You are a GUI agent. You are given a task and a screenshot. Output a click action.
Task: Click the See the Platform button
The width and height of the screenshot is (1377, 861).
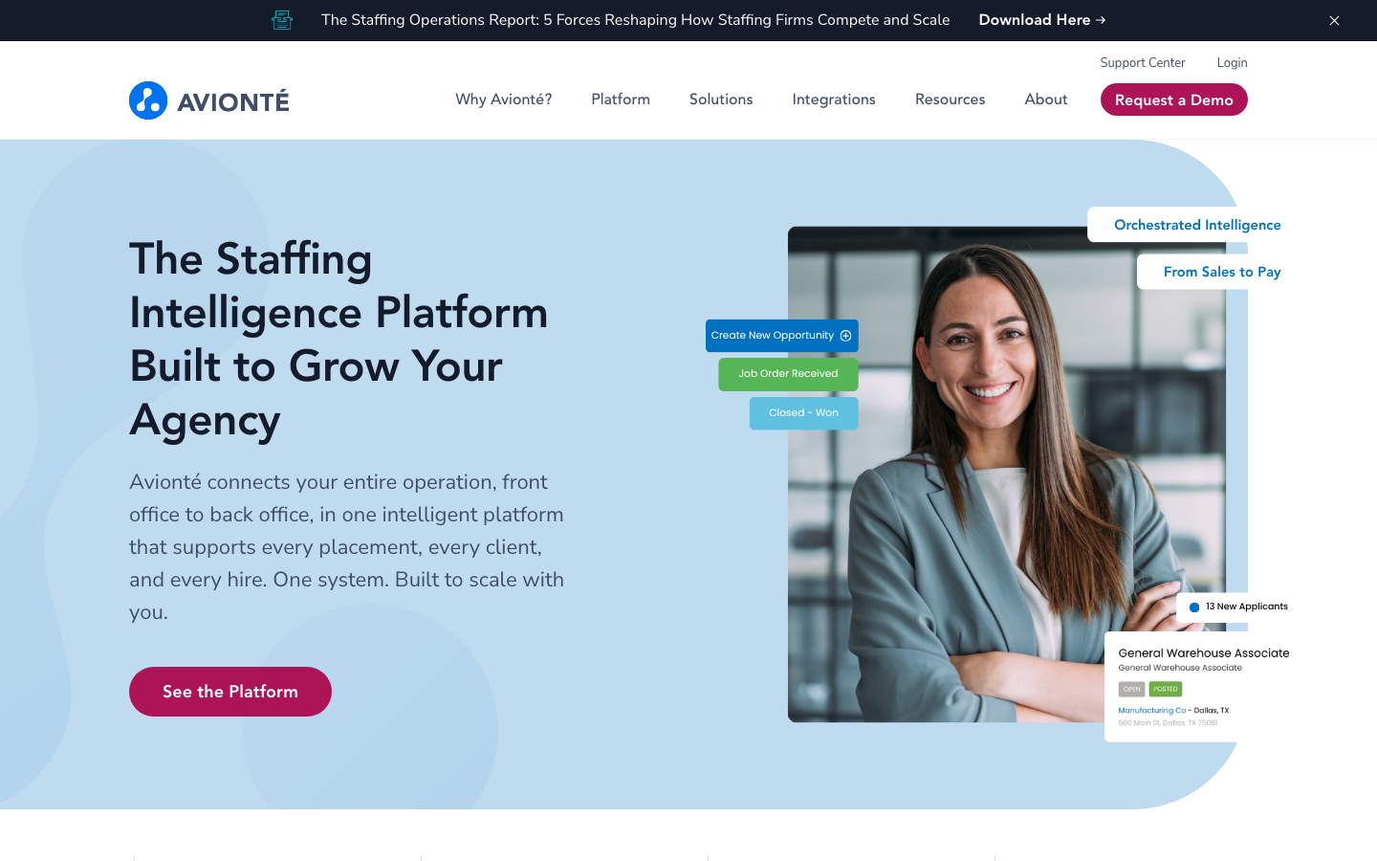click(230, 692)
